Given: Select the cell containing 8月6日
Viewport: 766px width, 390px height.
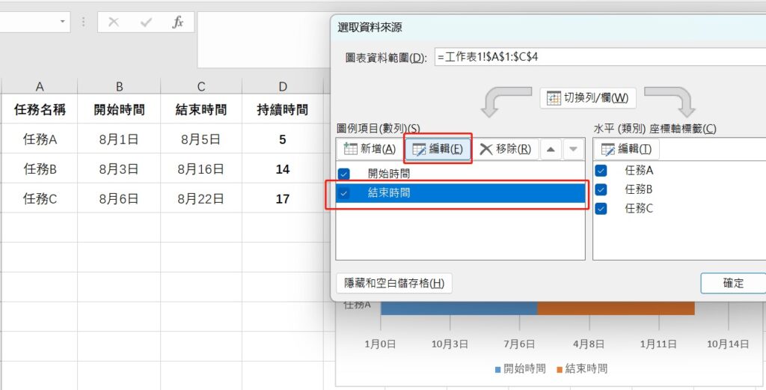Looking at the screenshot, I should [x=119, y=198].
